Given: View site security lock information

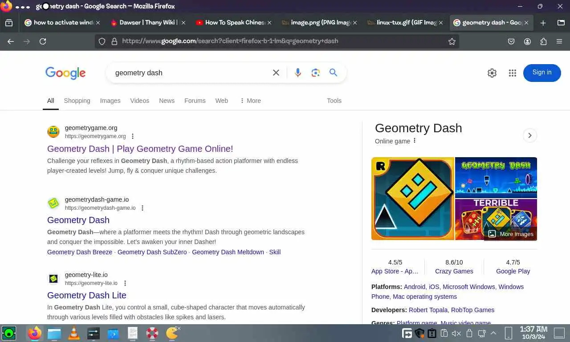Looking at the screenshot, I should tap(114, 41).
